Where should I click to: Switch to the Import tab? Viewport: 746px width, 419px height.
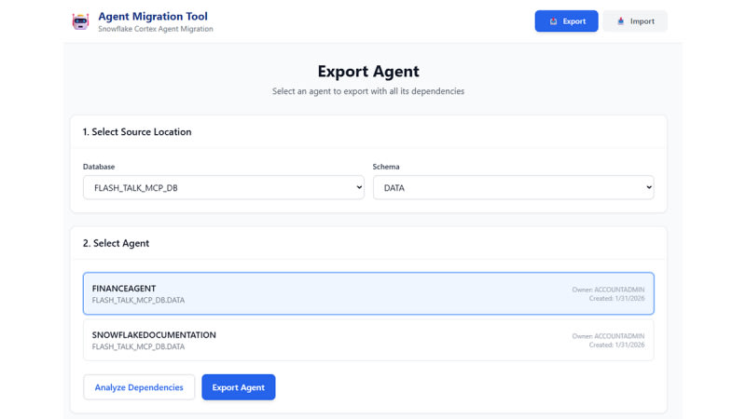pyautogui.click(x=634, y=20)
